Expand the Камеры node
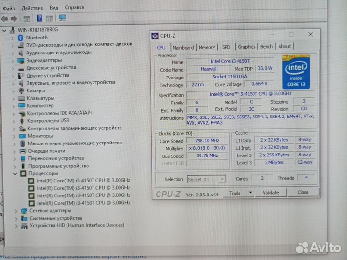 (13, 91)
